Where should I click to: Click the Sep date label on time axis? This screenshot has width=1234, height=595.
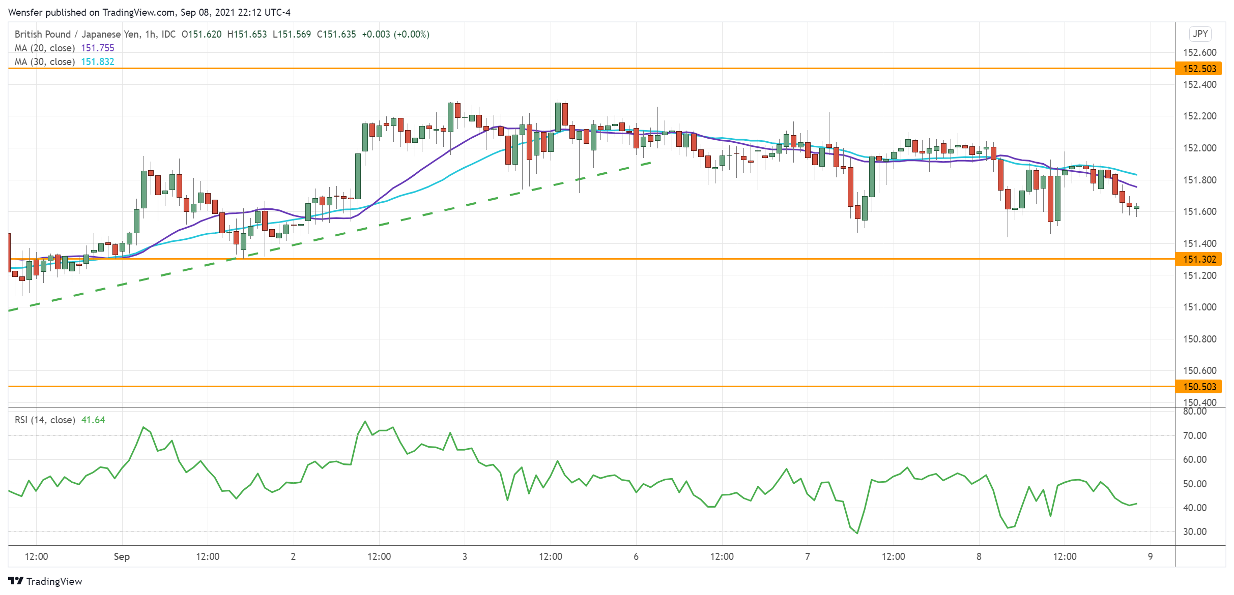(x=122, y=556)
